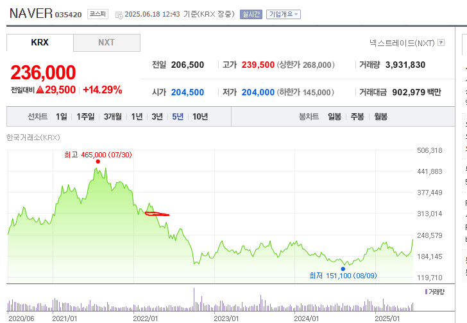Switch to the NXT tab
467x323 pixels.
click(106, 42)
